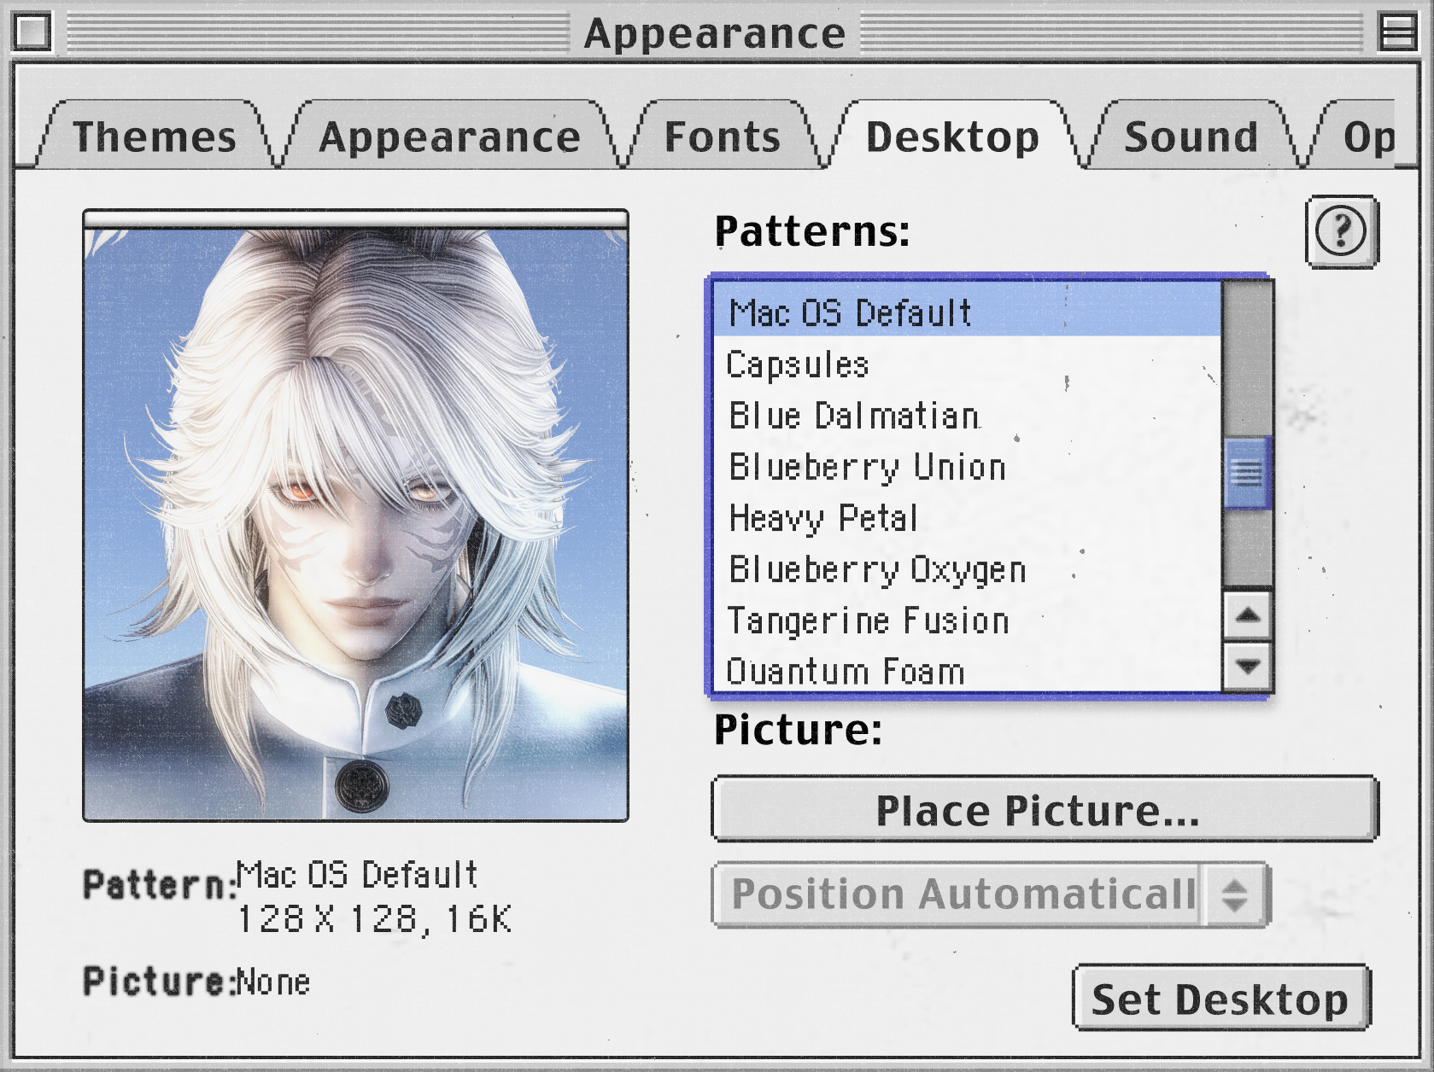This screenshot has width=1434, height=1072.
Task: Click the desktop preview thumbnail
Action: pyautogui.click(x=355, y=516)
